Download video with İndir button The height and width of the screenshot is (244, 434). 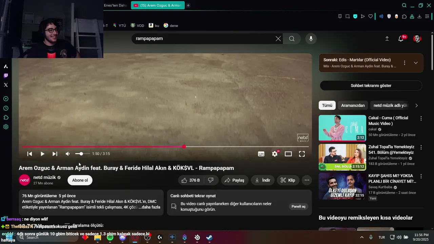(x=262, y=180)
